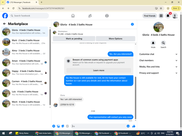Open Aman 4 beds 3 baths conversation
Screen dimensions: 182x136
(x=24, y=62)
